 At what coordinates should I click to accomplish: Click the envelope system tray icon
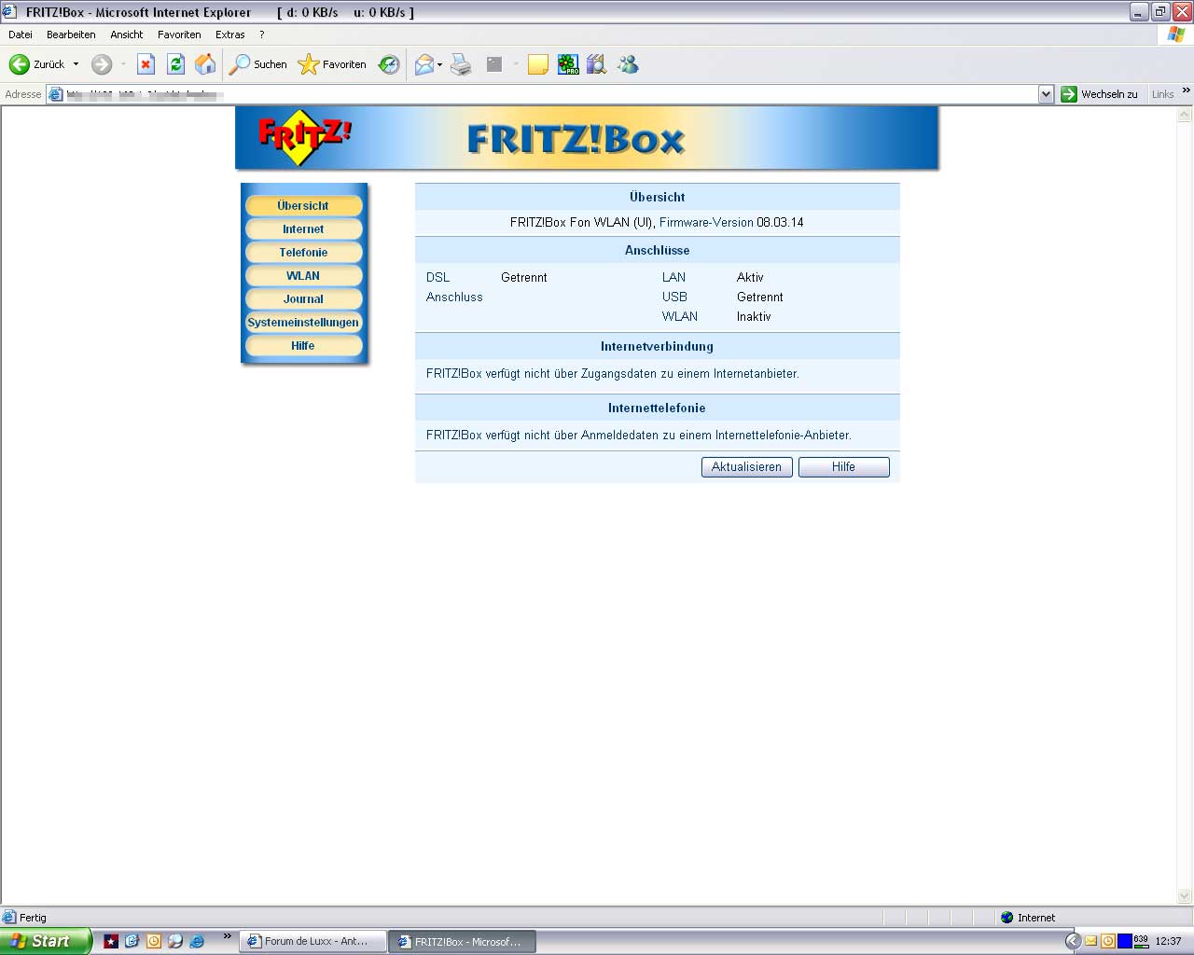tap(1090, 942)
